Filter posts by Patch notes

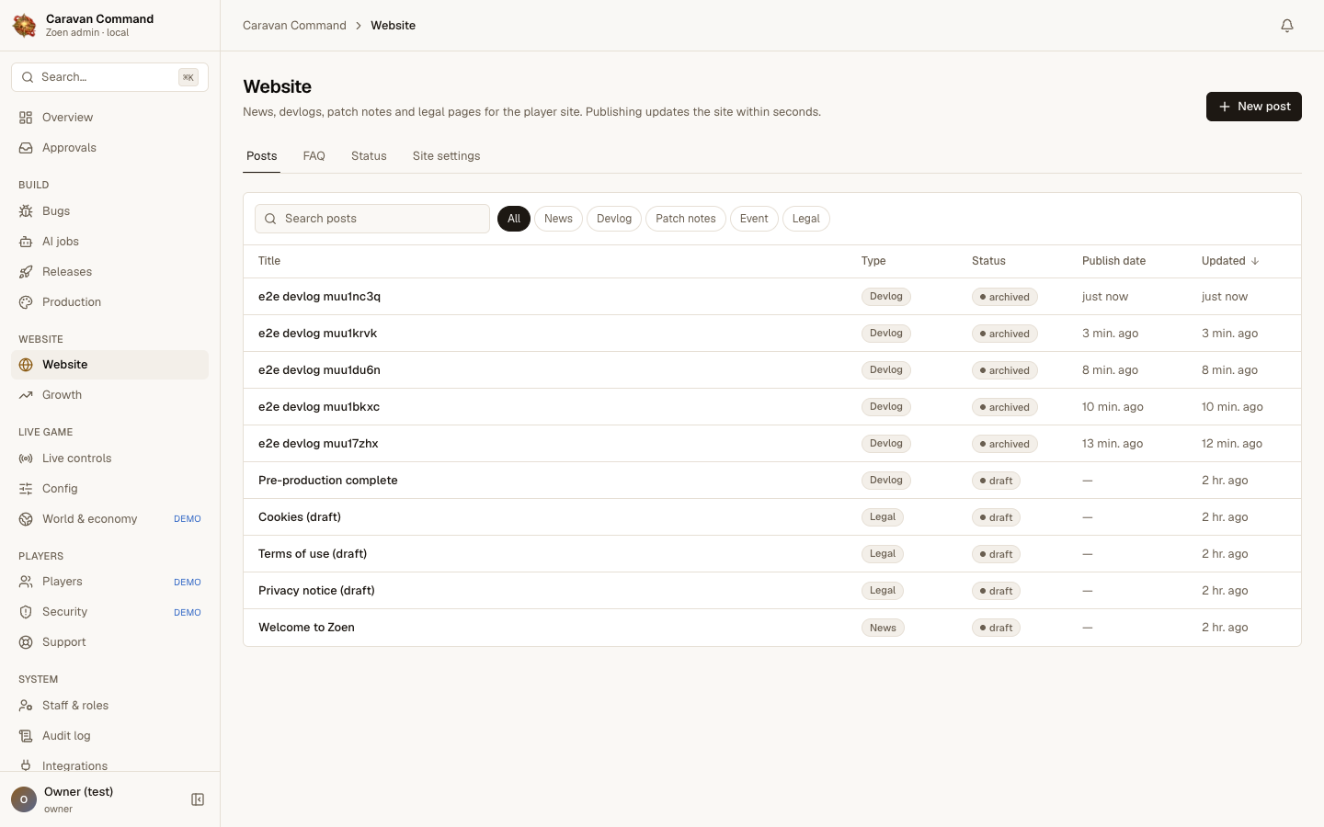686,219
